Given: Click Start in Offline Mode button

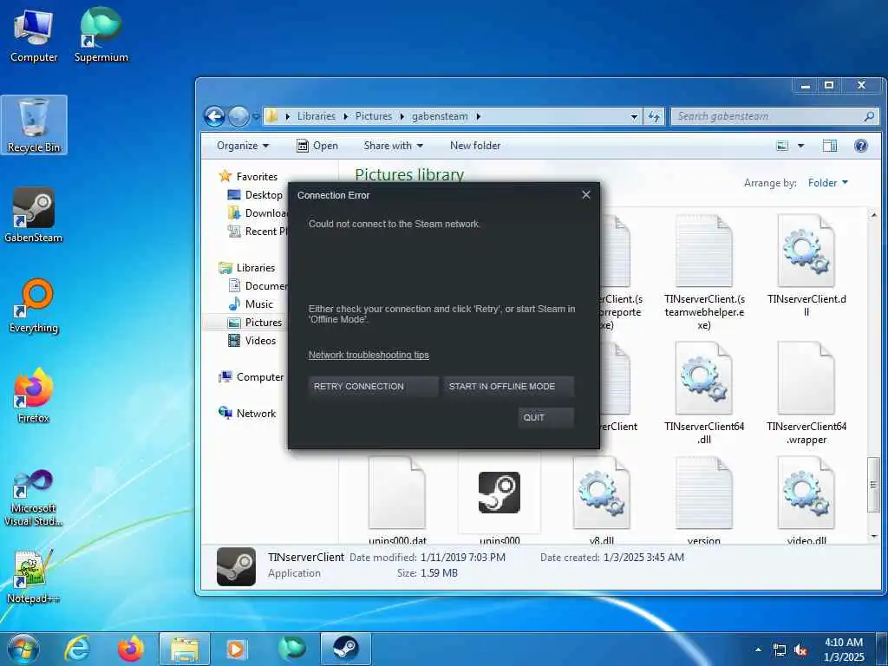Looking at the screenshot, I should (x=508, y=386).
